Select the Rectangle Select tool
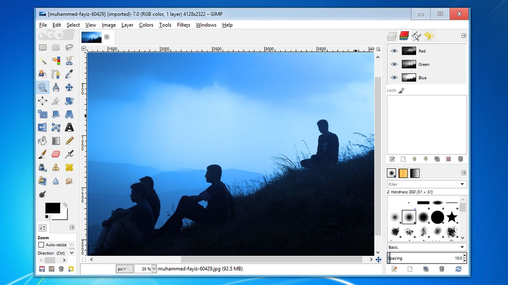 tap(42, 48)
